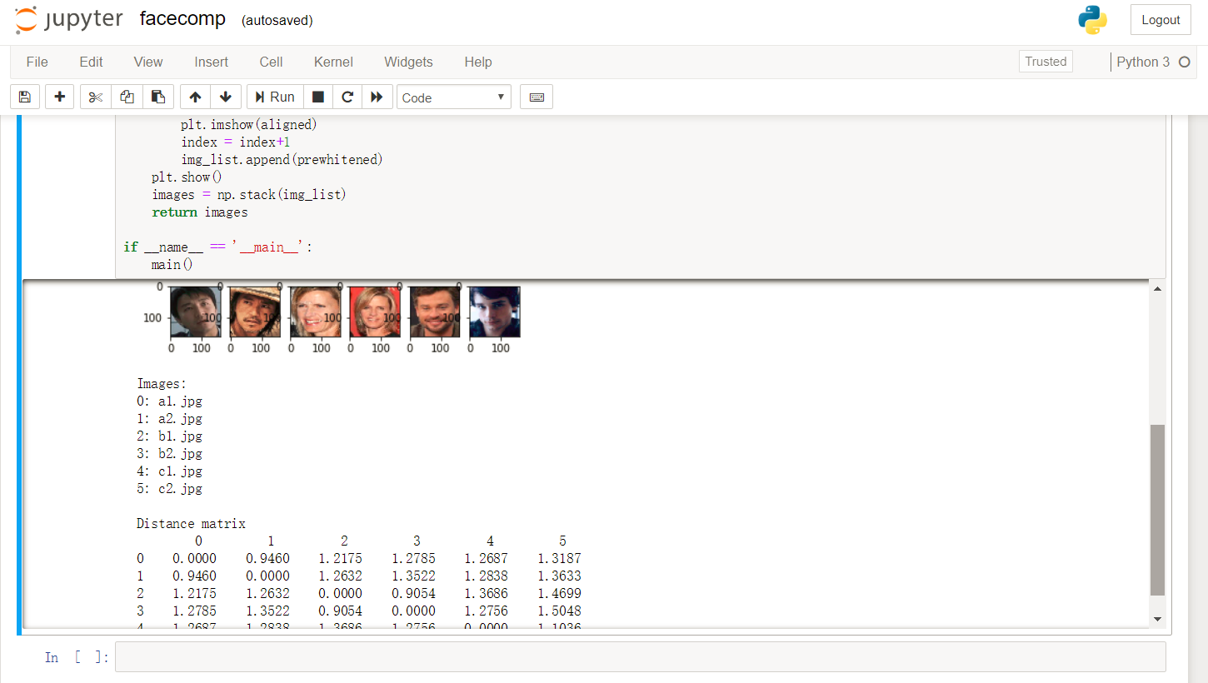Paste cells below icon
The height and width of the screenshot is (683, 1208).
point(158,97)
